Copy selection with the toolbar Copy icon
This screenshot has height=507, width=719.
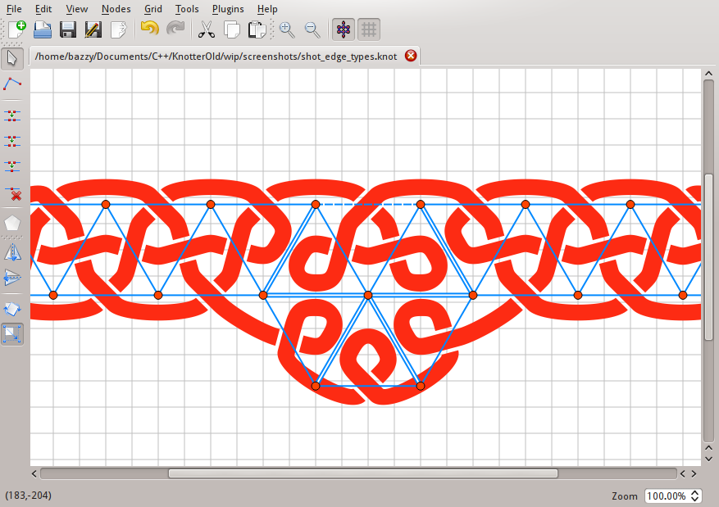(x=231, y=29)
